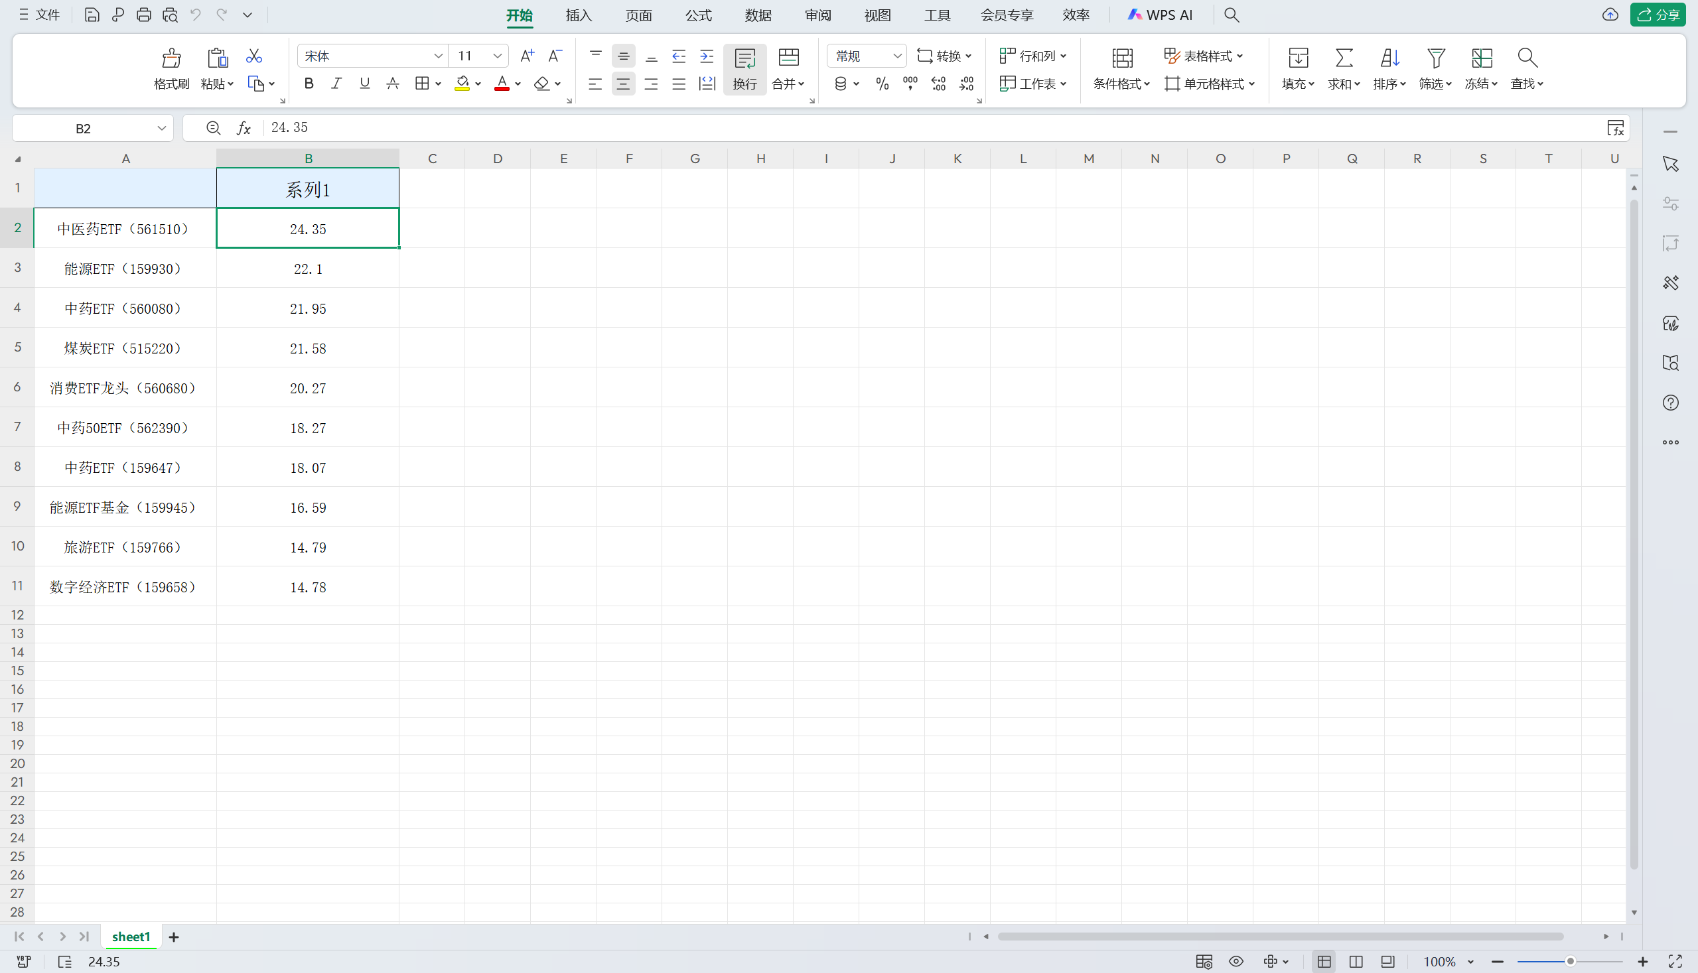Switch to the 插入 ribbon tab
This screenshot has width=1698, height=973.
point(578,15)
